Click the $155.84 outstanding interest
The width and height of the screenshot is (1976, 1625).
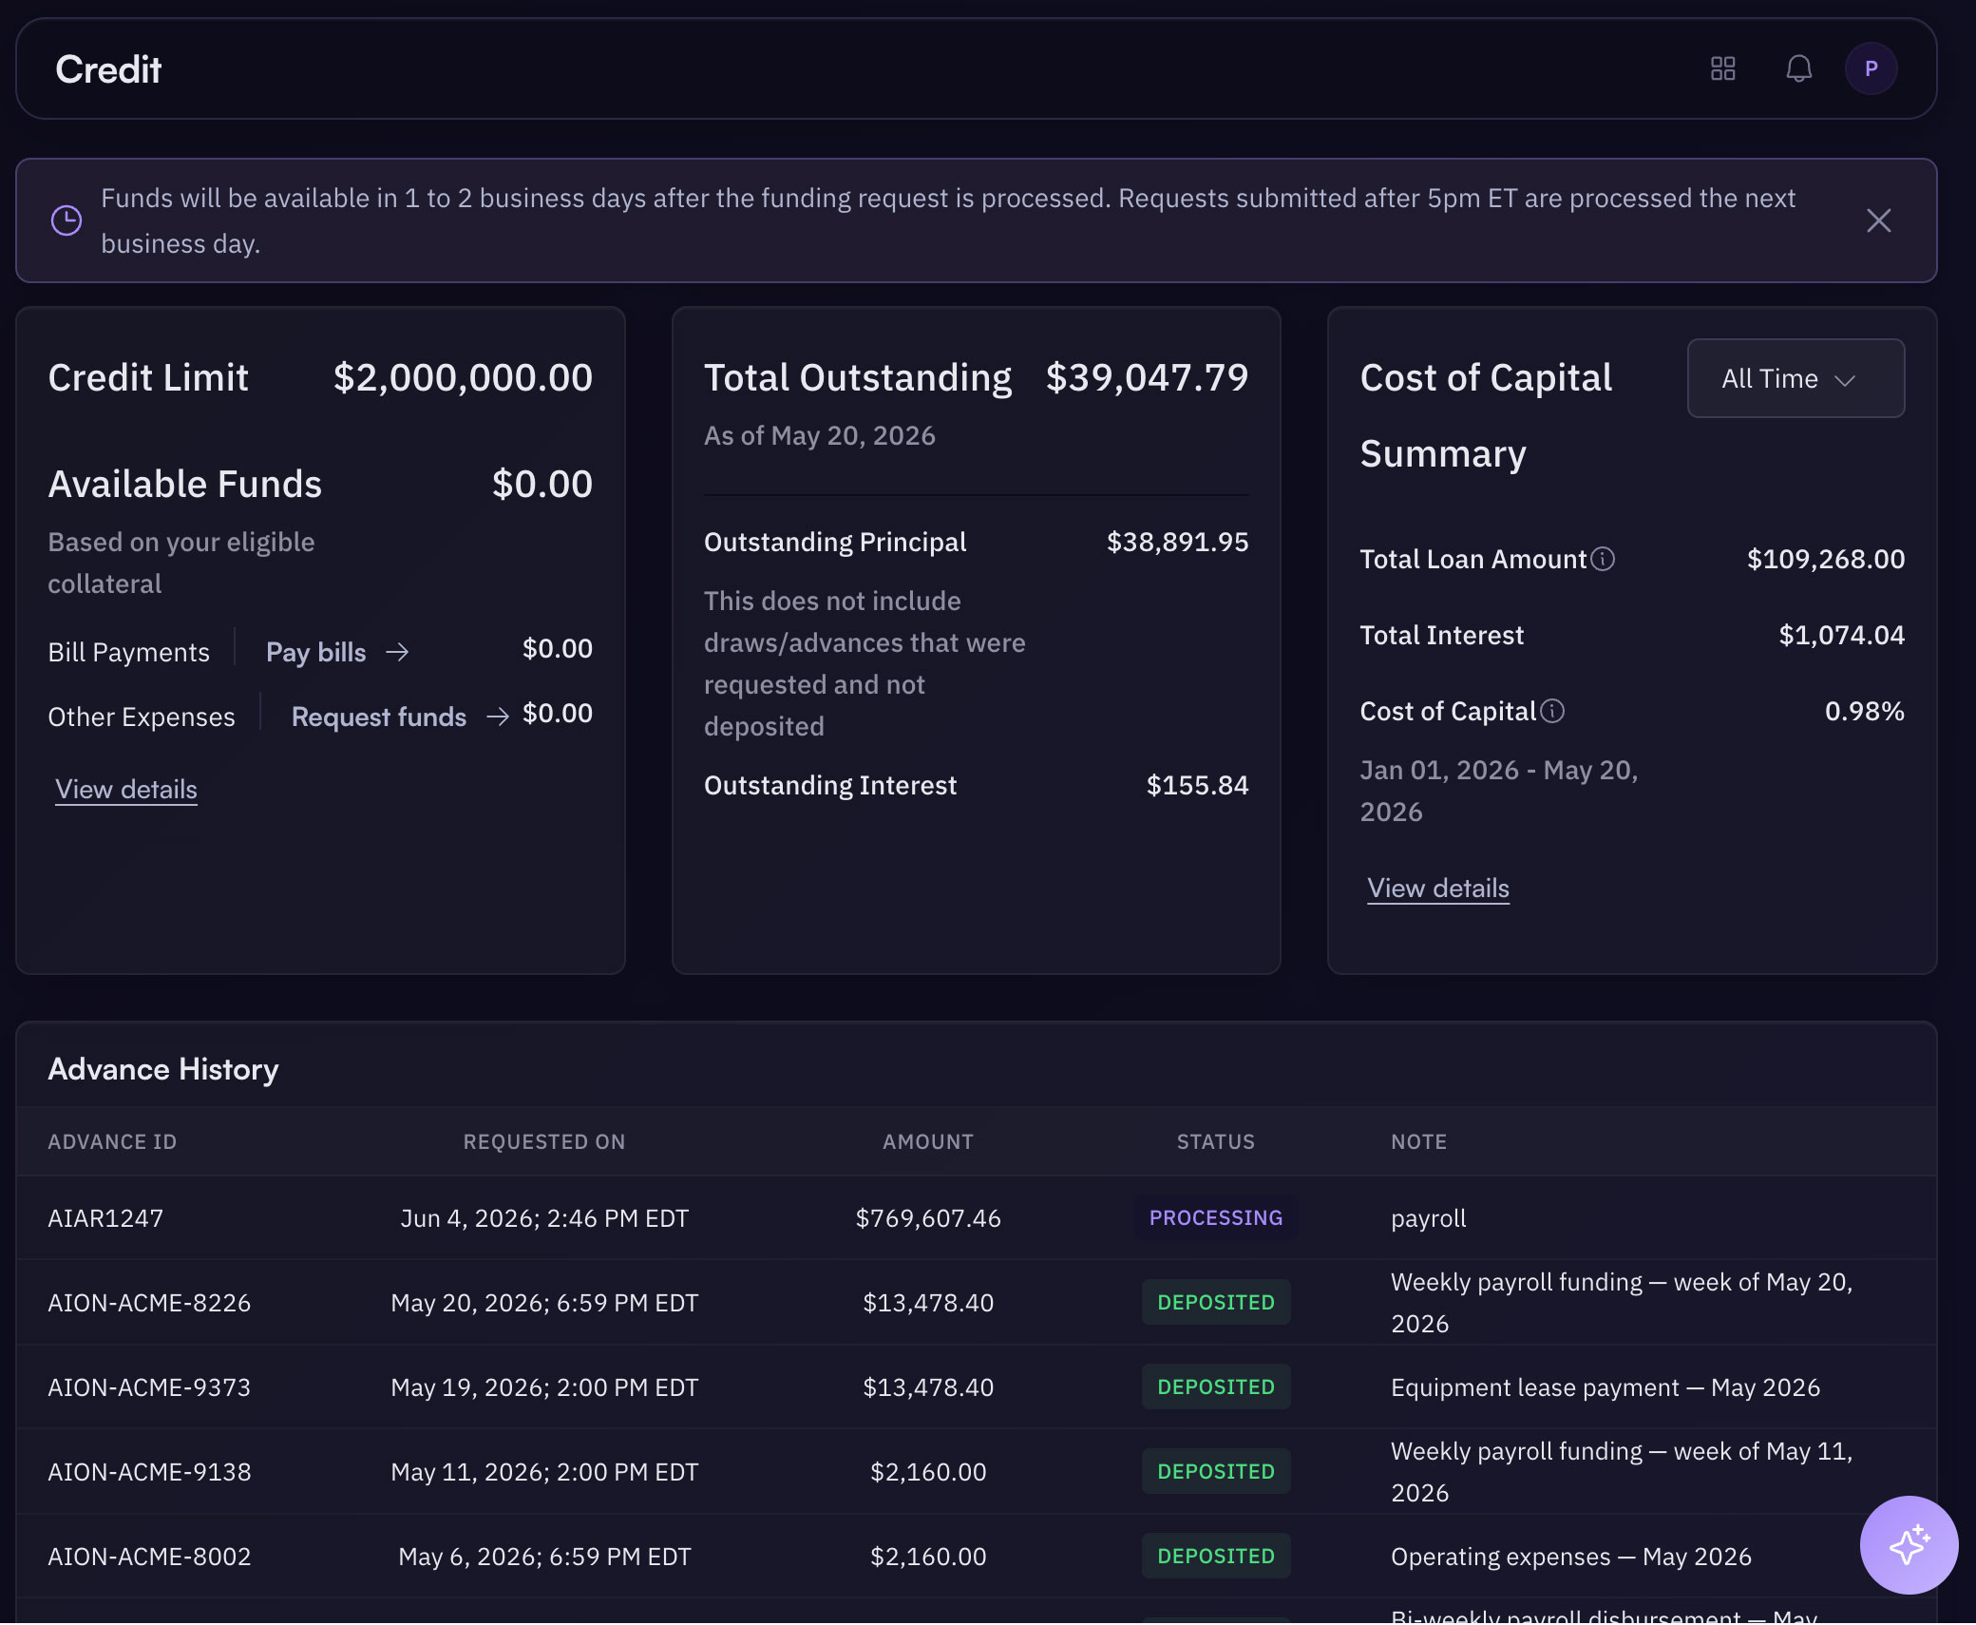pos(1197,785)
